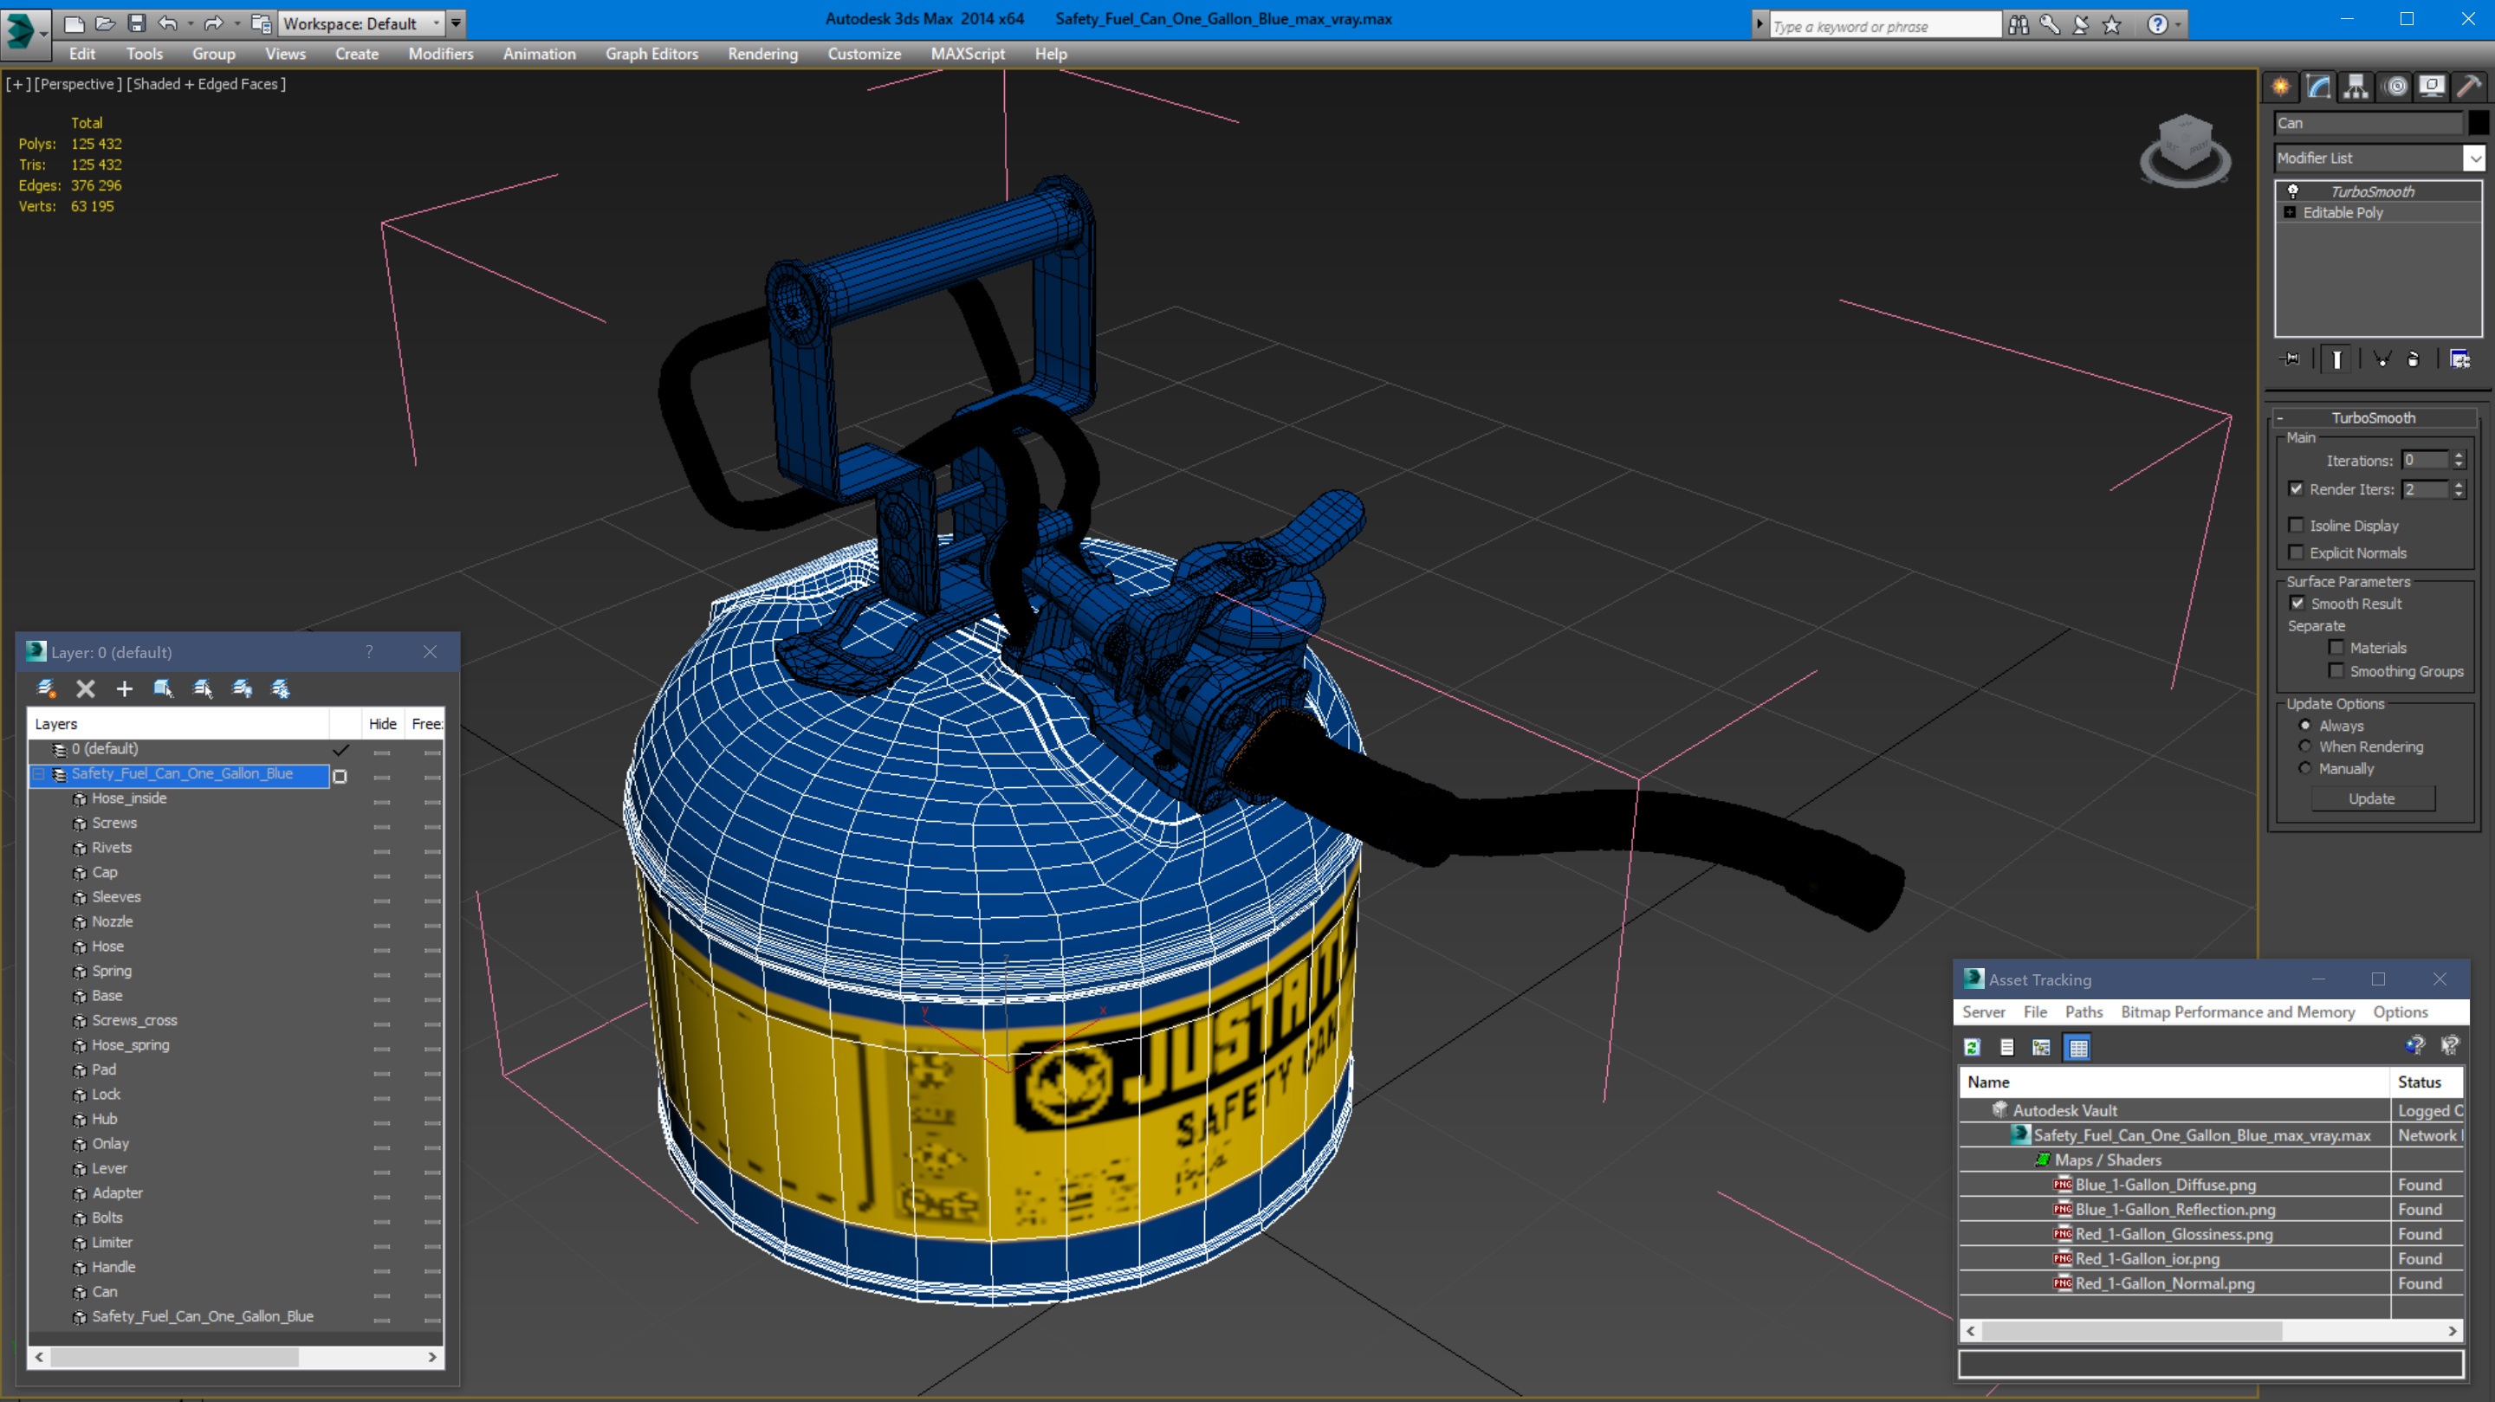Click the Iterations spinner arrows

coord(2459,460)
